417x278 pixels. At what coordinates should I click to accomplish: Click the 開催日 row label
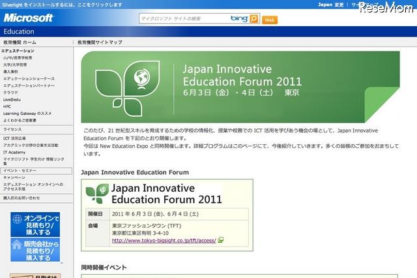coord(95,214)
